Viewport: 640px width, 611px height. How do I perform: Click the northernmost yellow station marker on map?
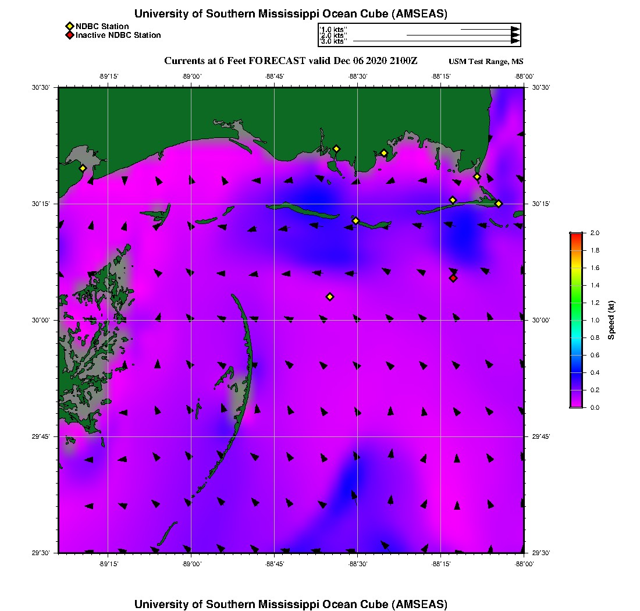tap(336, 148)
